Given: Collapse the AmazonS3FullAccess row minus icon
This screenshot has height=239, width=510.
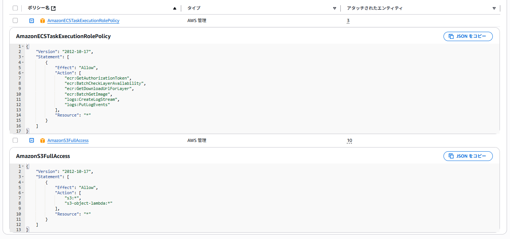Looking at the screenshot, I should 32,140.
